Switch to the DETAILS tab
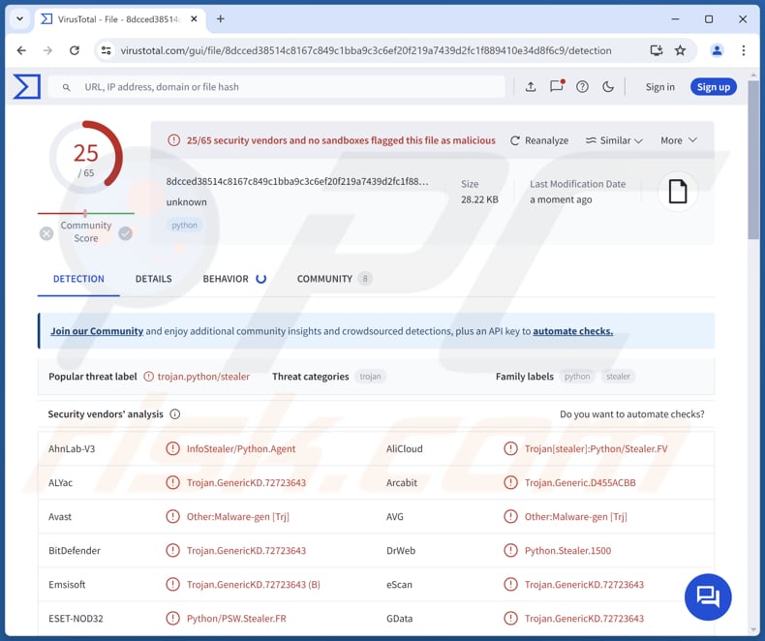The image size is (765, 641). [x=153, y=279]
